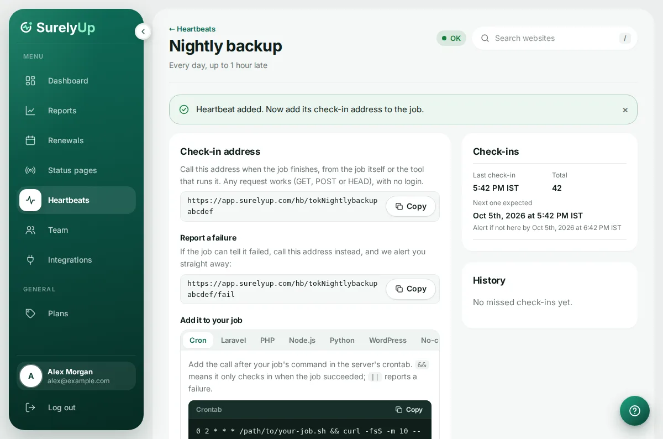Click the search magnifier icon
Screen dimensions: 663x439
[x=485, y=38]
